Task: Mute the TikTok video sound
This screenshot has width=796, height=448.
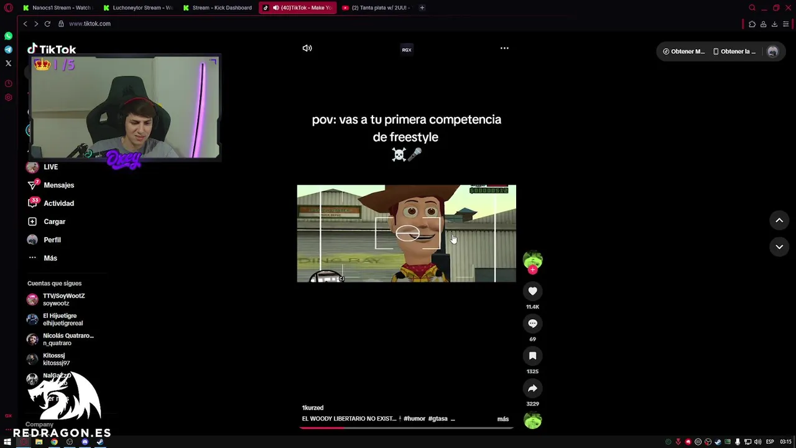Action: [x=307, y=48]
